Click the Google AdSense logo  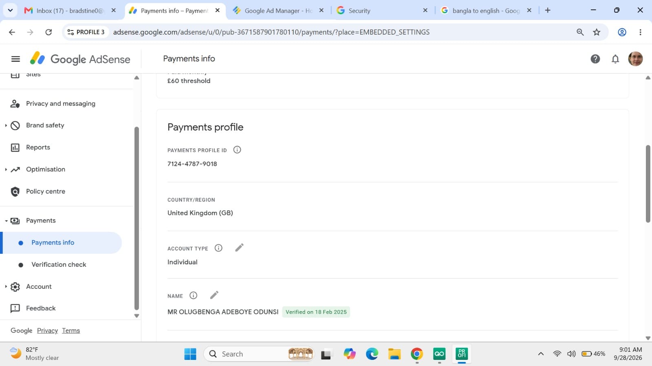click(x=80, y=59)
